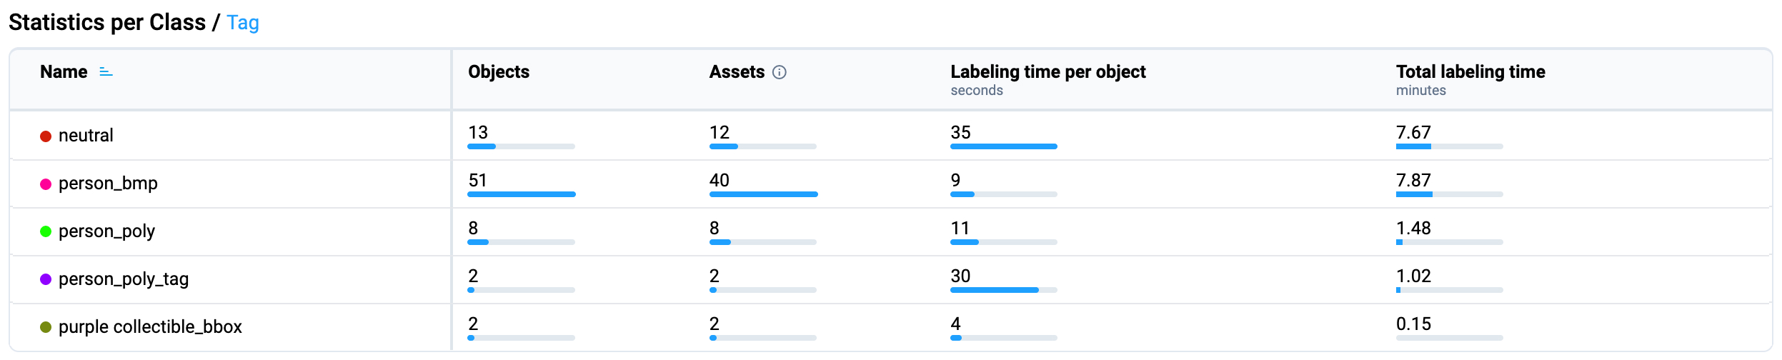Open the Tag statistics link
This screenshot has height=360, width=1782.
pos(243,23)
